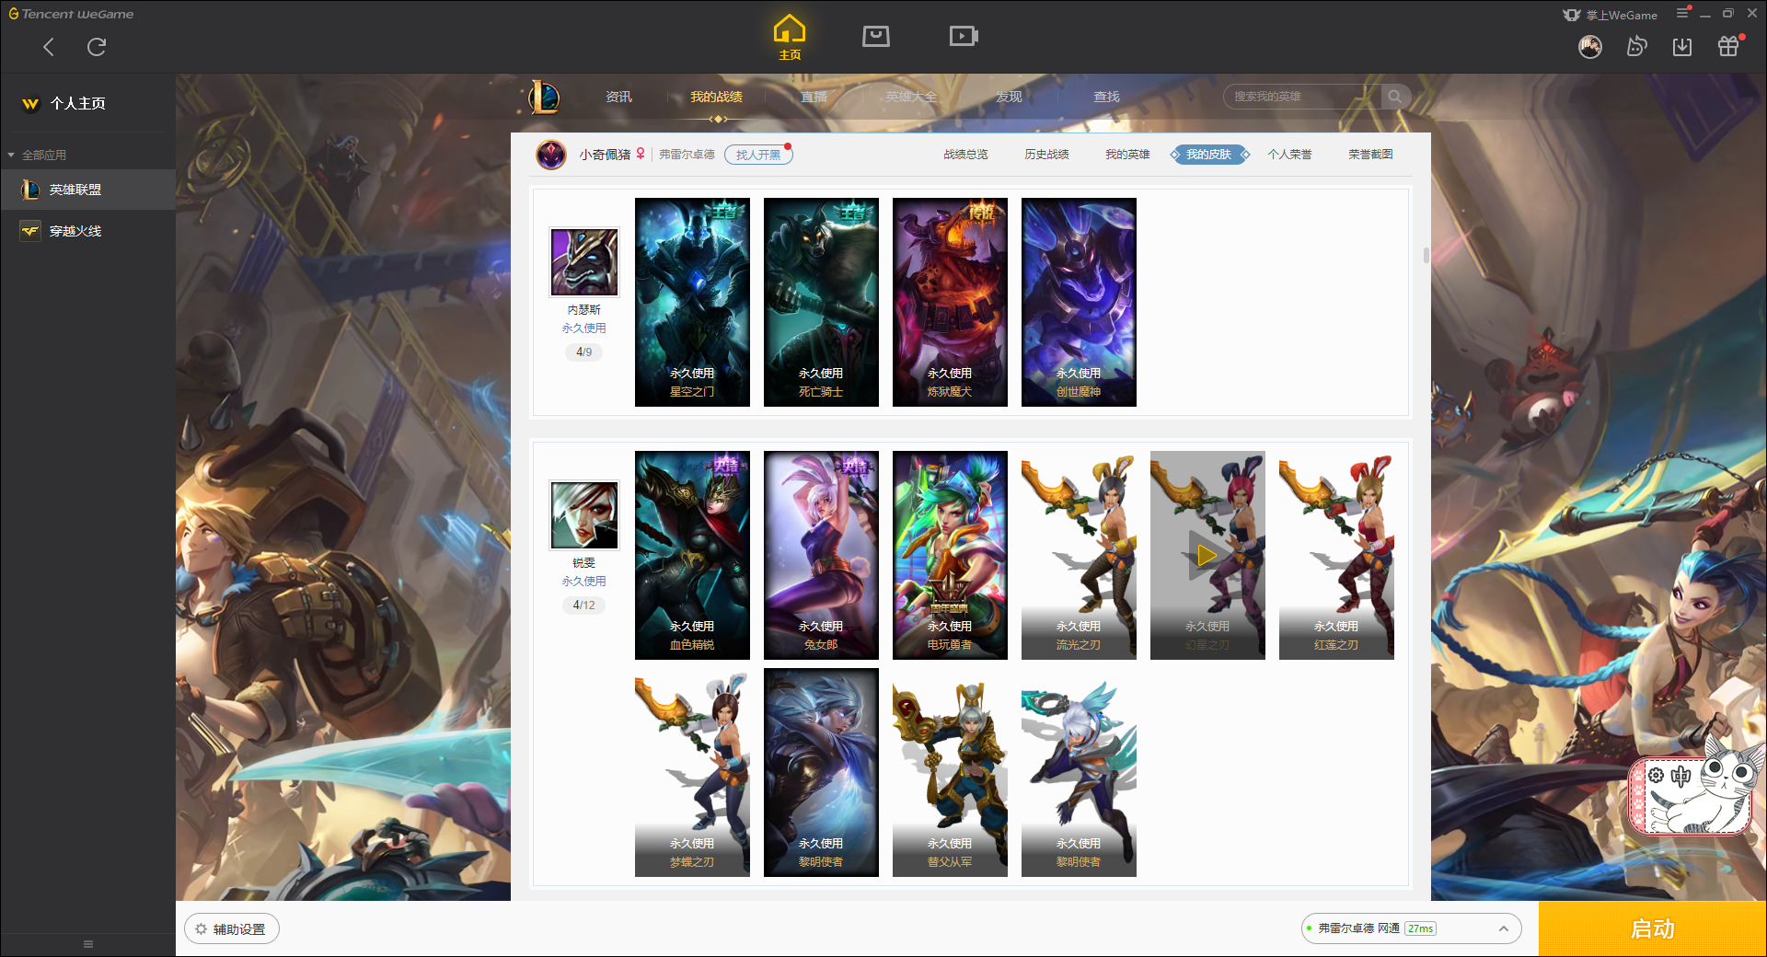This screenshot has height=957, width=1767.
Task: Open the 查找 tab
Action: click(x=1106, y=97)
